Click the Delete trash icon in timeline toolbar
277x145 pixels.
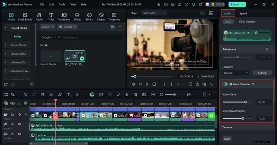(43, 95)
